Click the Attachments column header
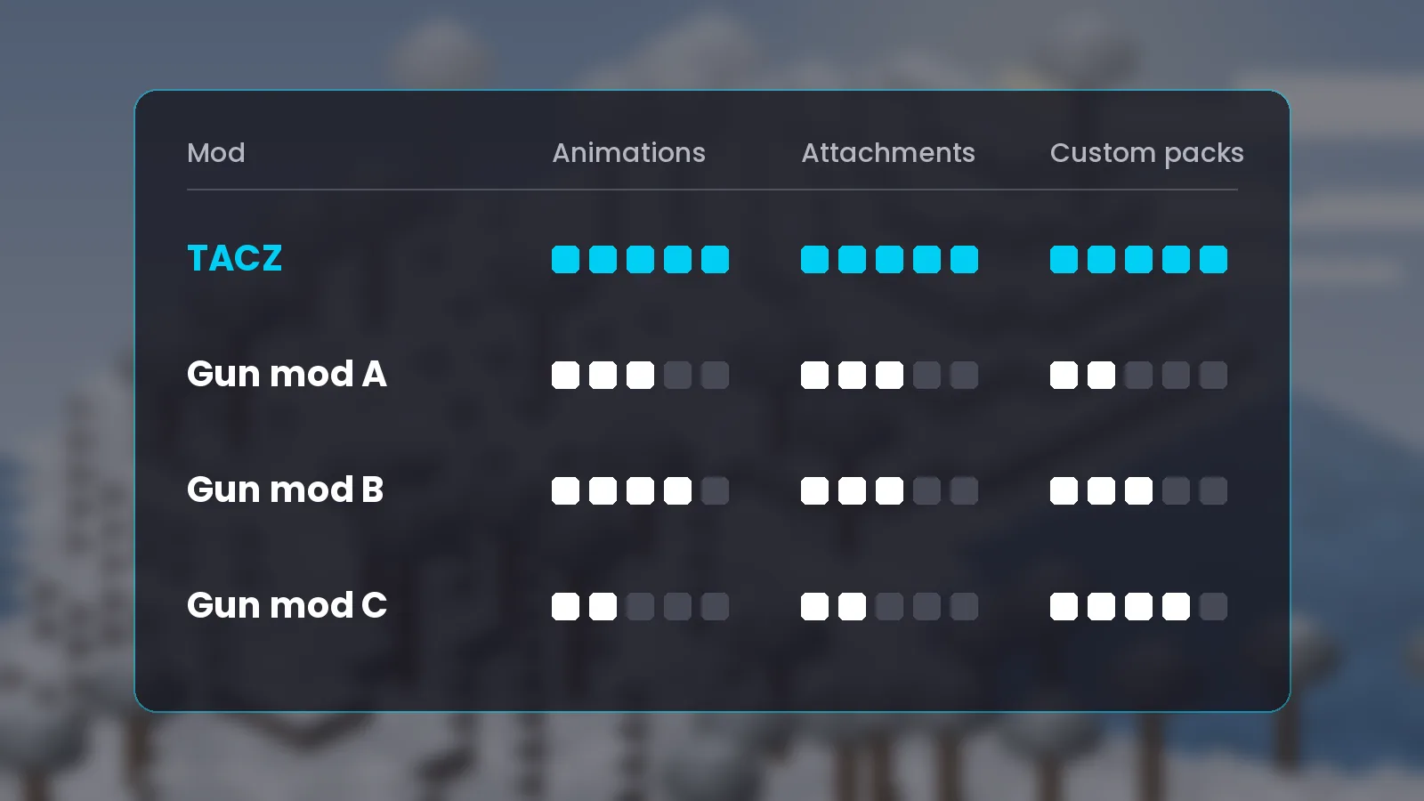Screen dimensions: 1424x801 pos(888,153)
